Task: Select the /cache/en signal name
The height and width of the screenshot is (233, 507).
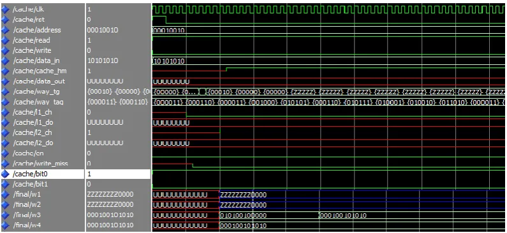Action: pos(28,153)
